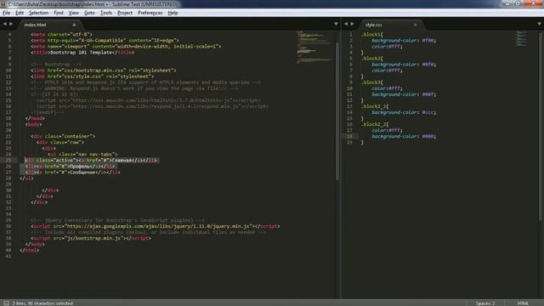Click the .block2_2 selector line
The width and height of the screenshot is (544, 306).
[x=374, y=124]
